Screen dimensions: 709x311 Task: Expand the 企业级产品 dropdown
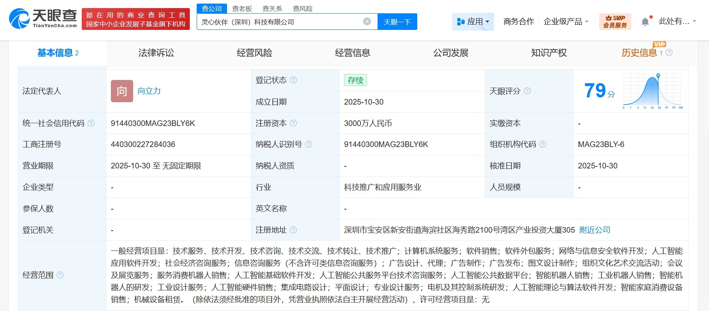pos(566,21)
